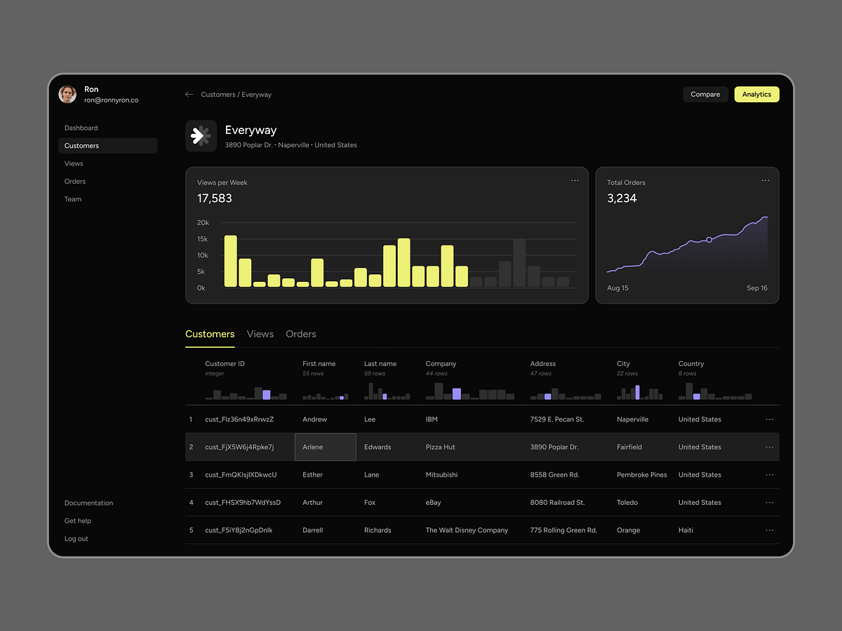The image size is (842, 631).
Task: Open row actions for Darrell Richards
Action: point(769,530)
